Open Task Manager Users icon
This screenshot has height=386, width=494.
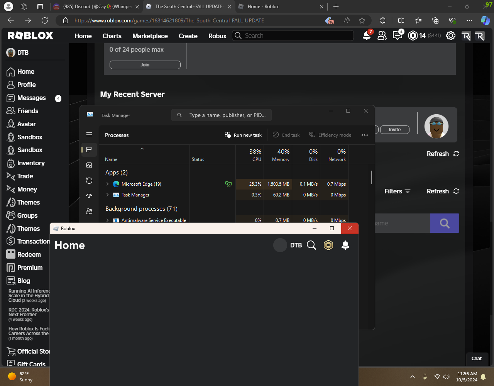89,212
